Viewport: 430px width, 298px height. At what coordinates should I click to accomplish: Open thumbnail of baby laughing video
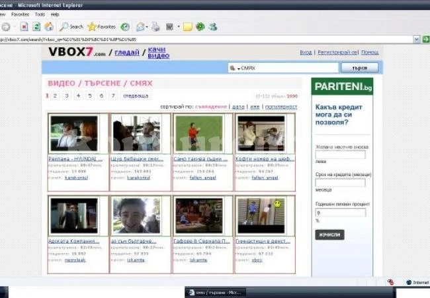[136, 133]
